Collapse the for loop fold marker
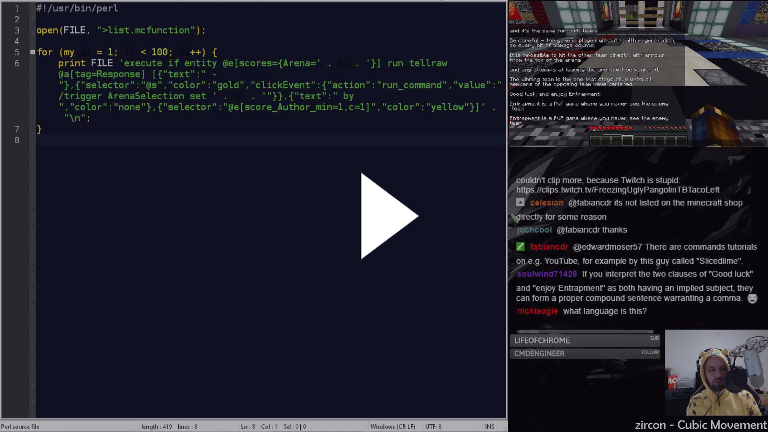Screen dimensions: 768x432 click(32, 52)
